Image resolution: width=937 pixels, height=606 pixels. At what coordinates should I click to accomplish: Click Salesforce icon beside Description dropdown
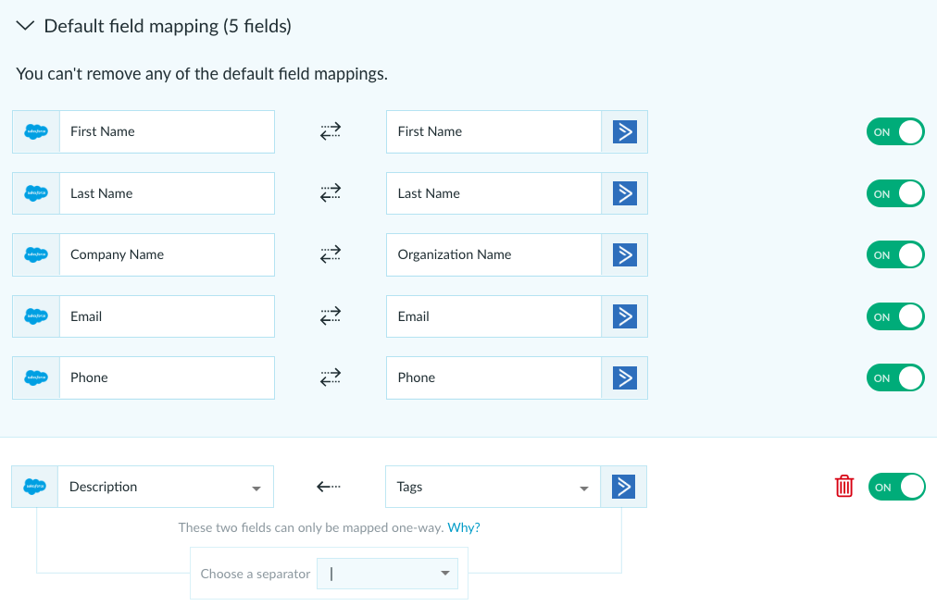(x=34, y=487)
